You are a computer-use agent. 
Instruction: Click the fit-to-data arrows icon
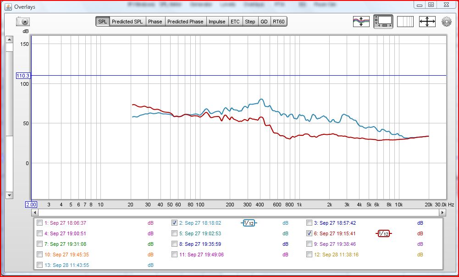coord(427,22)
